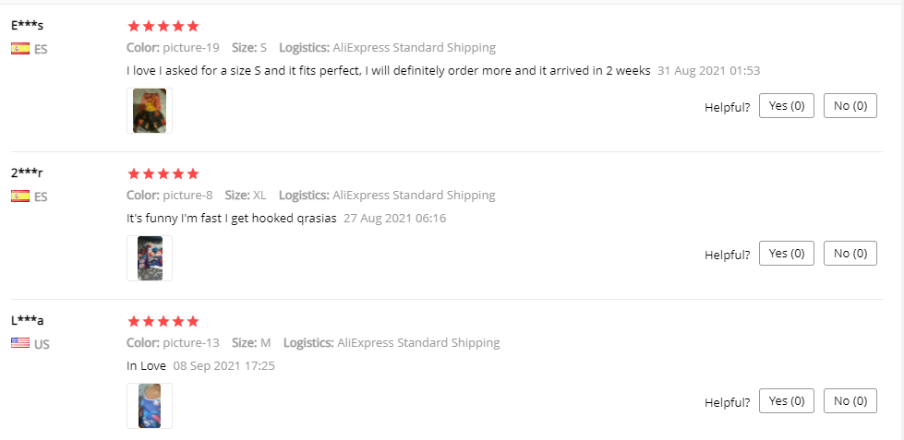The width and height of the screenshot is (904, 440).
Task: Click the five-star rating on L***a review
Action: click(x=163, y=321)
